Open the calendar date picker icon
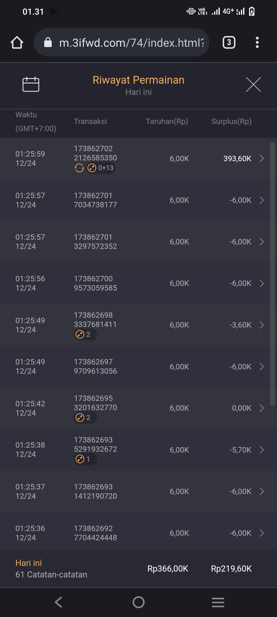 [x=31, y=84]
